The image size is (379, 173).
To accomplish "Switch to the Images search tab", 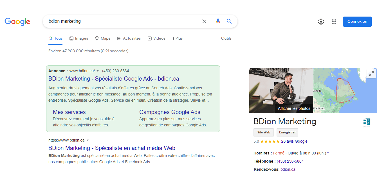I will [x=79, y=38].
